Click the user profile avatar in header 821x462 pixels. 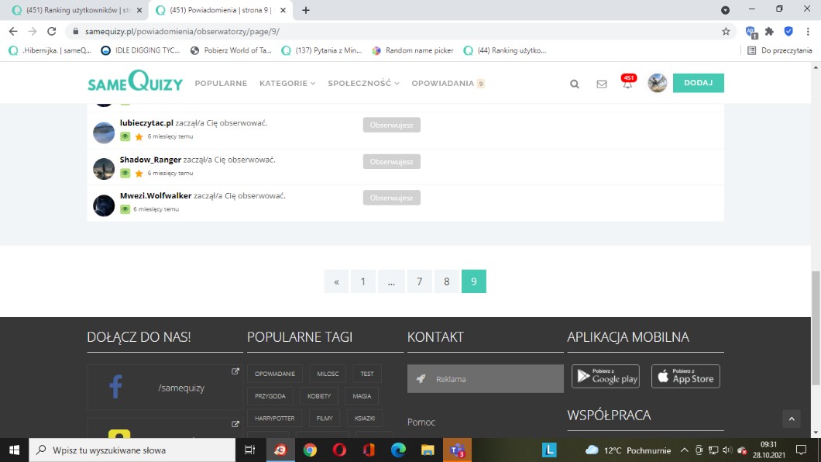tap(658, 83)
